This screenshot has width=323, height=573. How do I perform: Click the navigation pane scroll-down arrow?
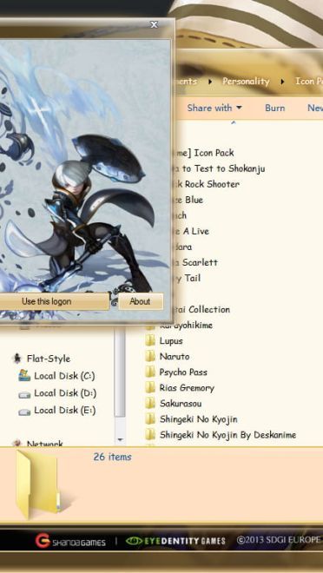[121, 439]
